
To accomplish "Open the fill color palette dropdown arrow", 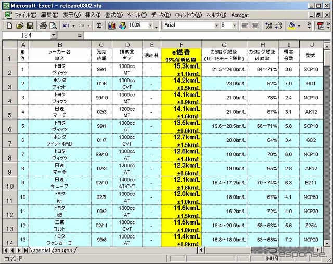I will click(x=299, y=26).
